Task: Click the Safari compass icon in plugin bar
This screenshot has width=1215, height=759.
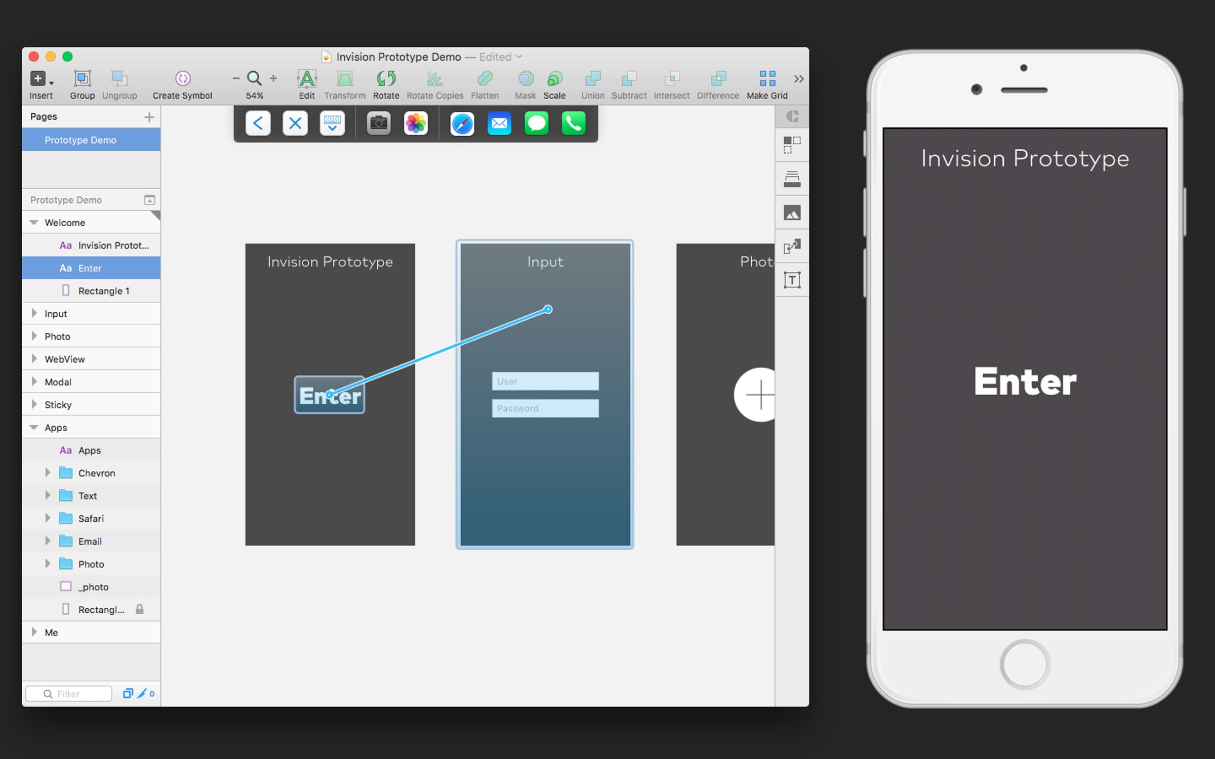Action: pyautogui.click(x=462, y=124)
